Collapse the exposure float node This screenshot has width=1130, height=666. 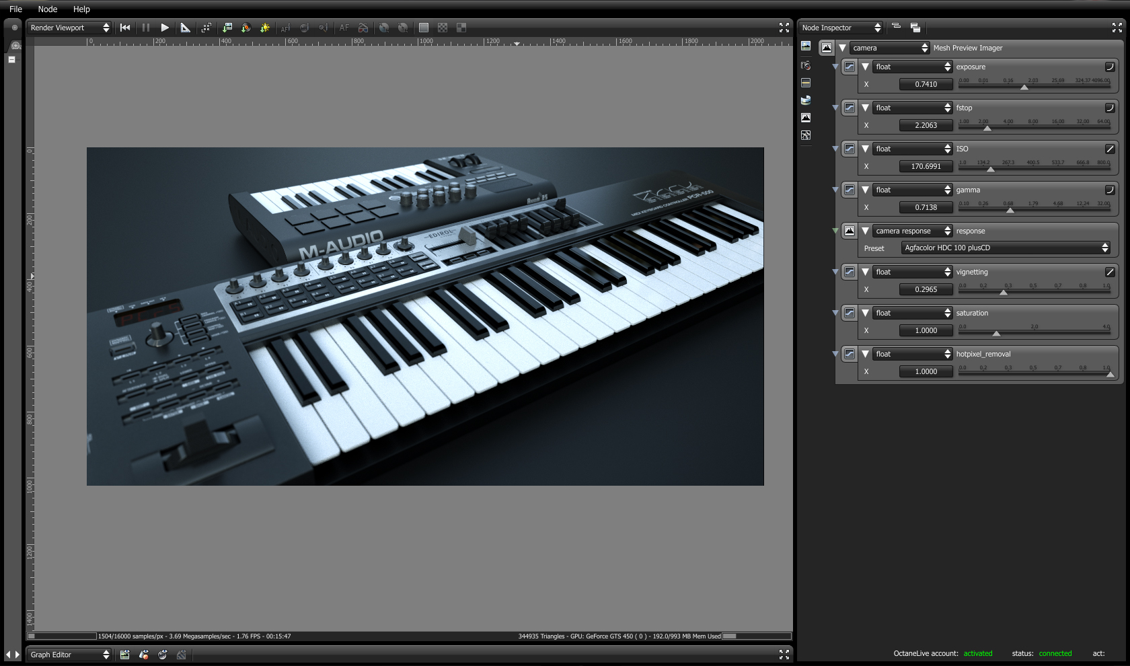point(866,67)
